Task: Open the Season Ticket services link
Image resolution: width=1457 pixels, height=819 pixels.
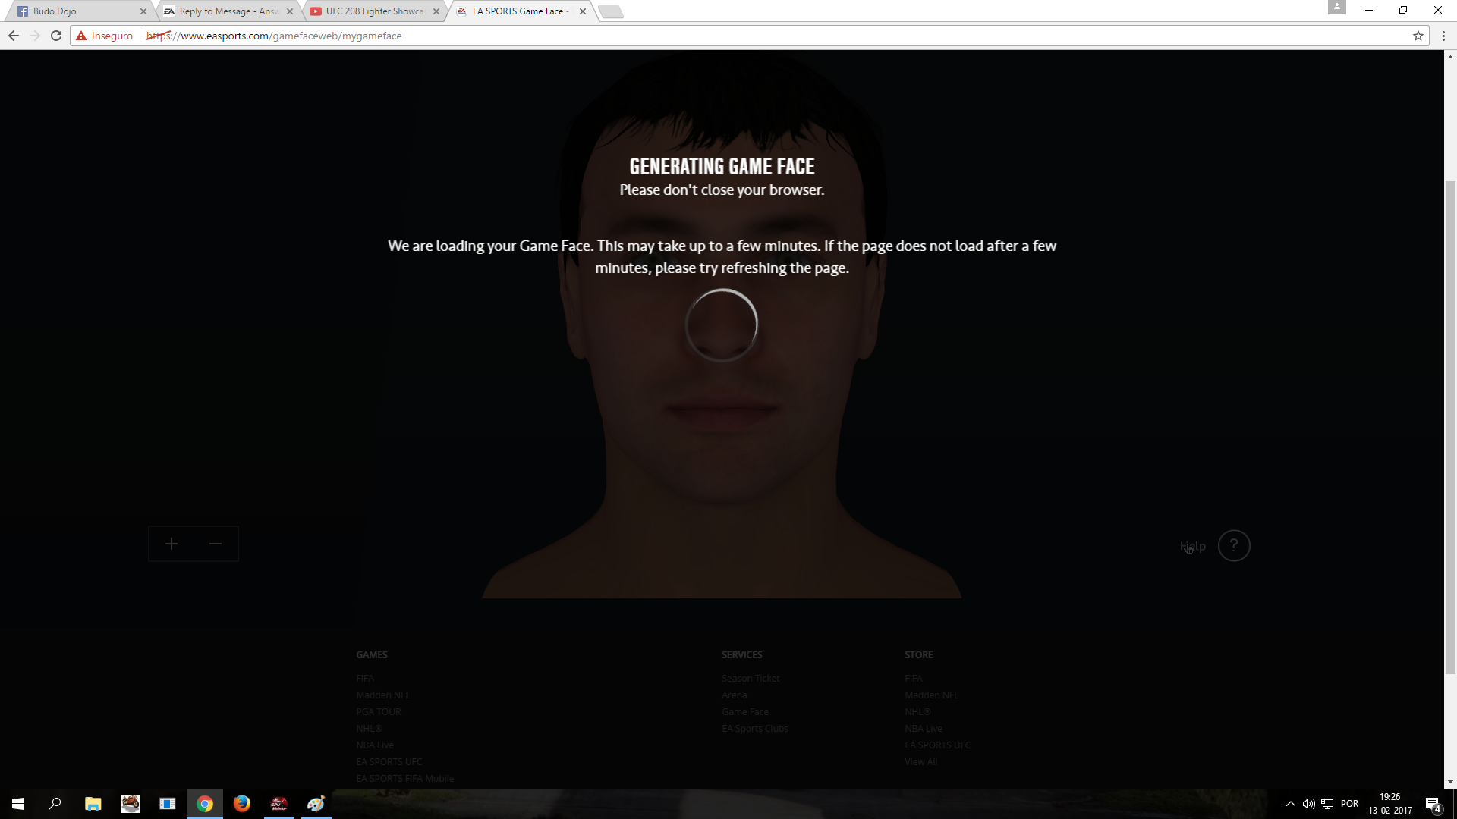Action: click(751, 678)
